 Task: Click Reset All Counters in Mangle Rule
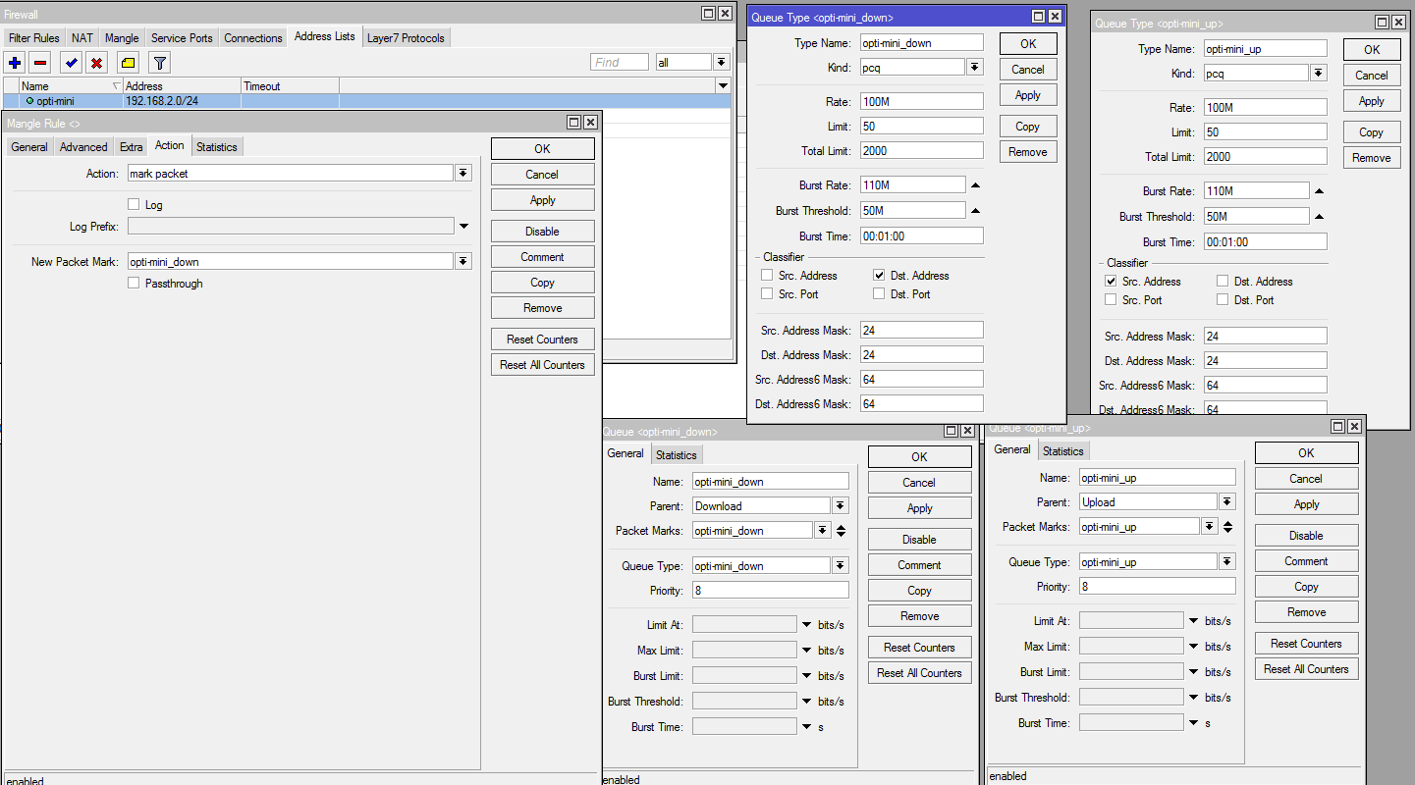point(542,365)
